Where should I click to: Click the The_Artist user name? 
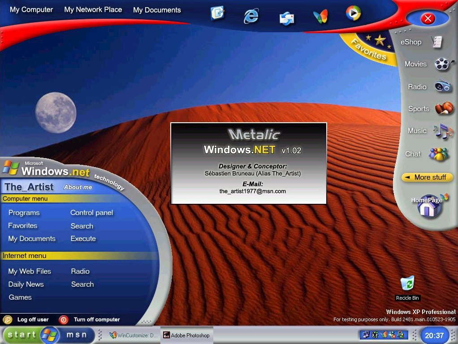pos(29,187)
